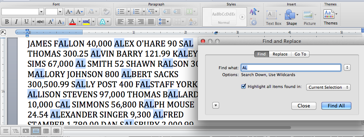The width and height of the screenshot is (364, 137).
Task: Open font size dropdown arrow
Action: tap(60, 12)
